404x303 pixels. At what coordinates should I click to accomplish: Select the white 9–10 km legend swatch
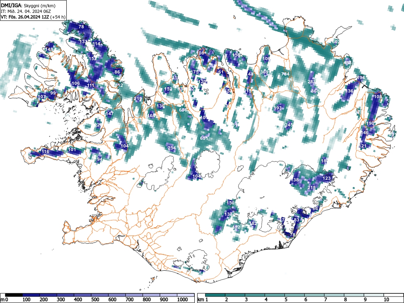(x=374, y=295)
